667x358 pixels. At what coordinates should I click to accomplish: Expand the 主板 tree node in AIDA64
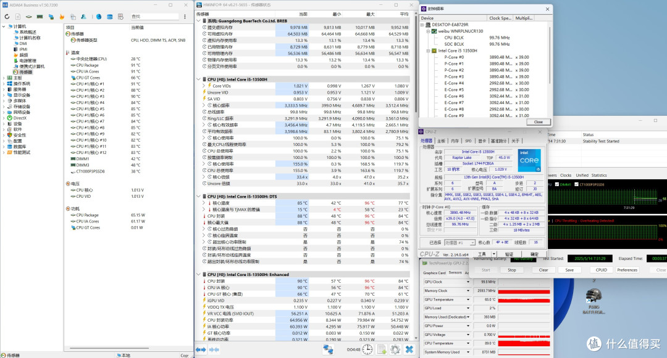click(x=4, y=78)
